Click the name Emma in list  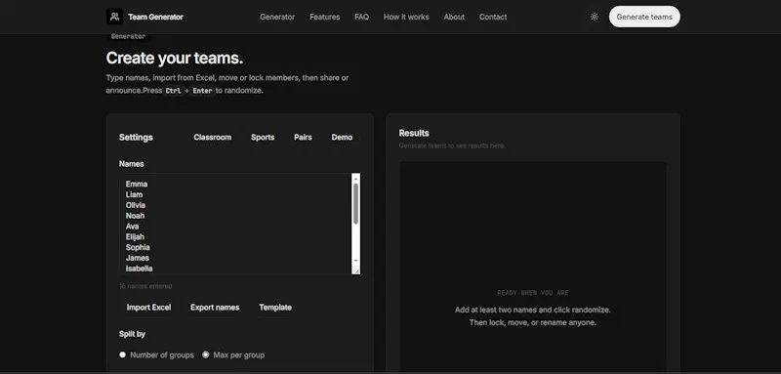137,185
